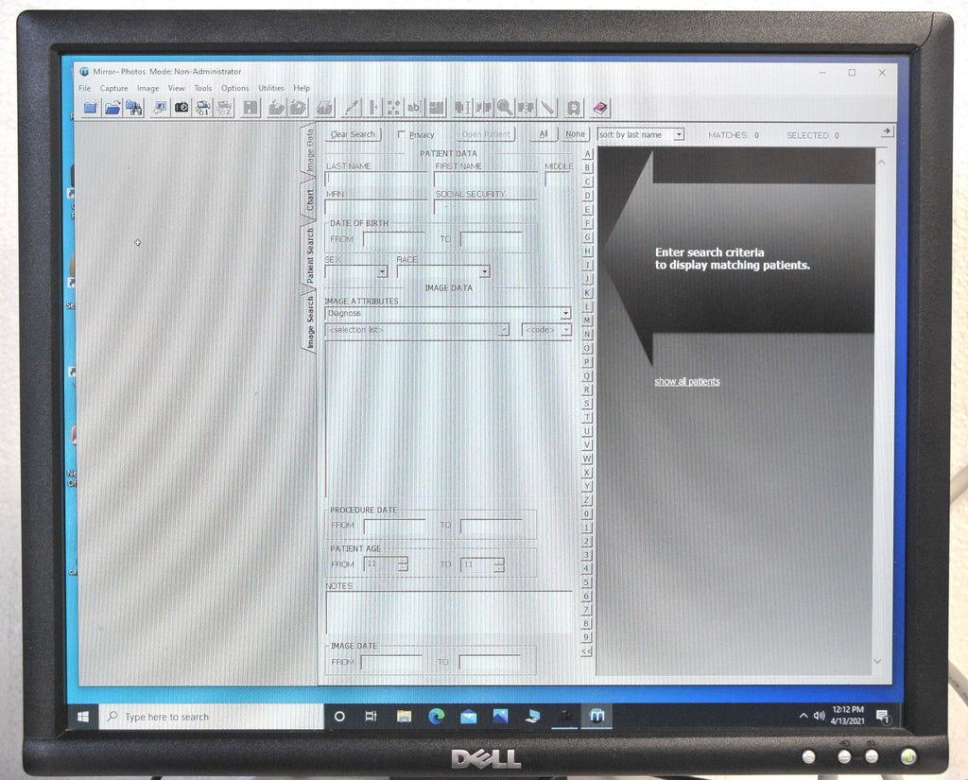
Task: Click the Mirror app taskbar icon
Action: coord(597,716)
